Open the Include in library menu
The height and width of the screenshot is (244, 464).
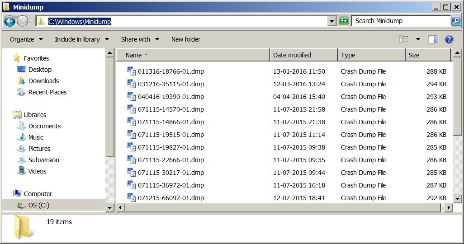[x=82, y=39]
